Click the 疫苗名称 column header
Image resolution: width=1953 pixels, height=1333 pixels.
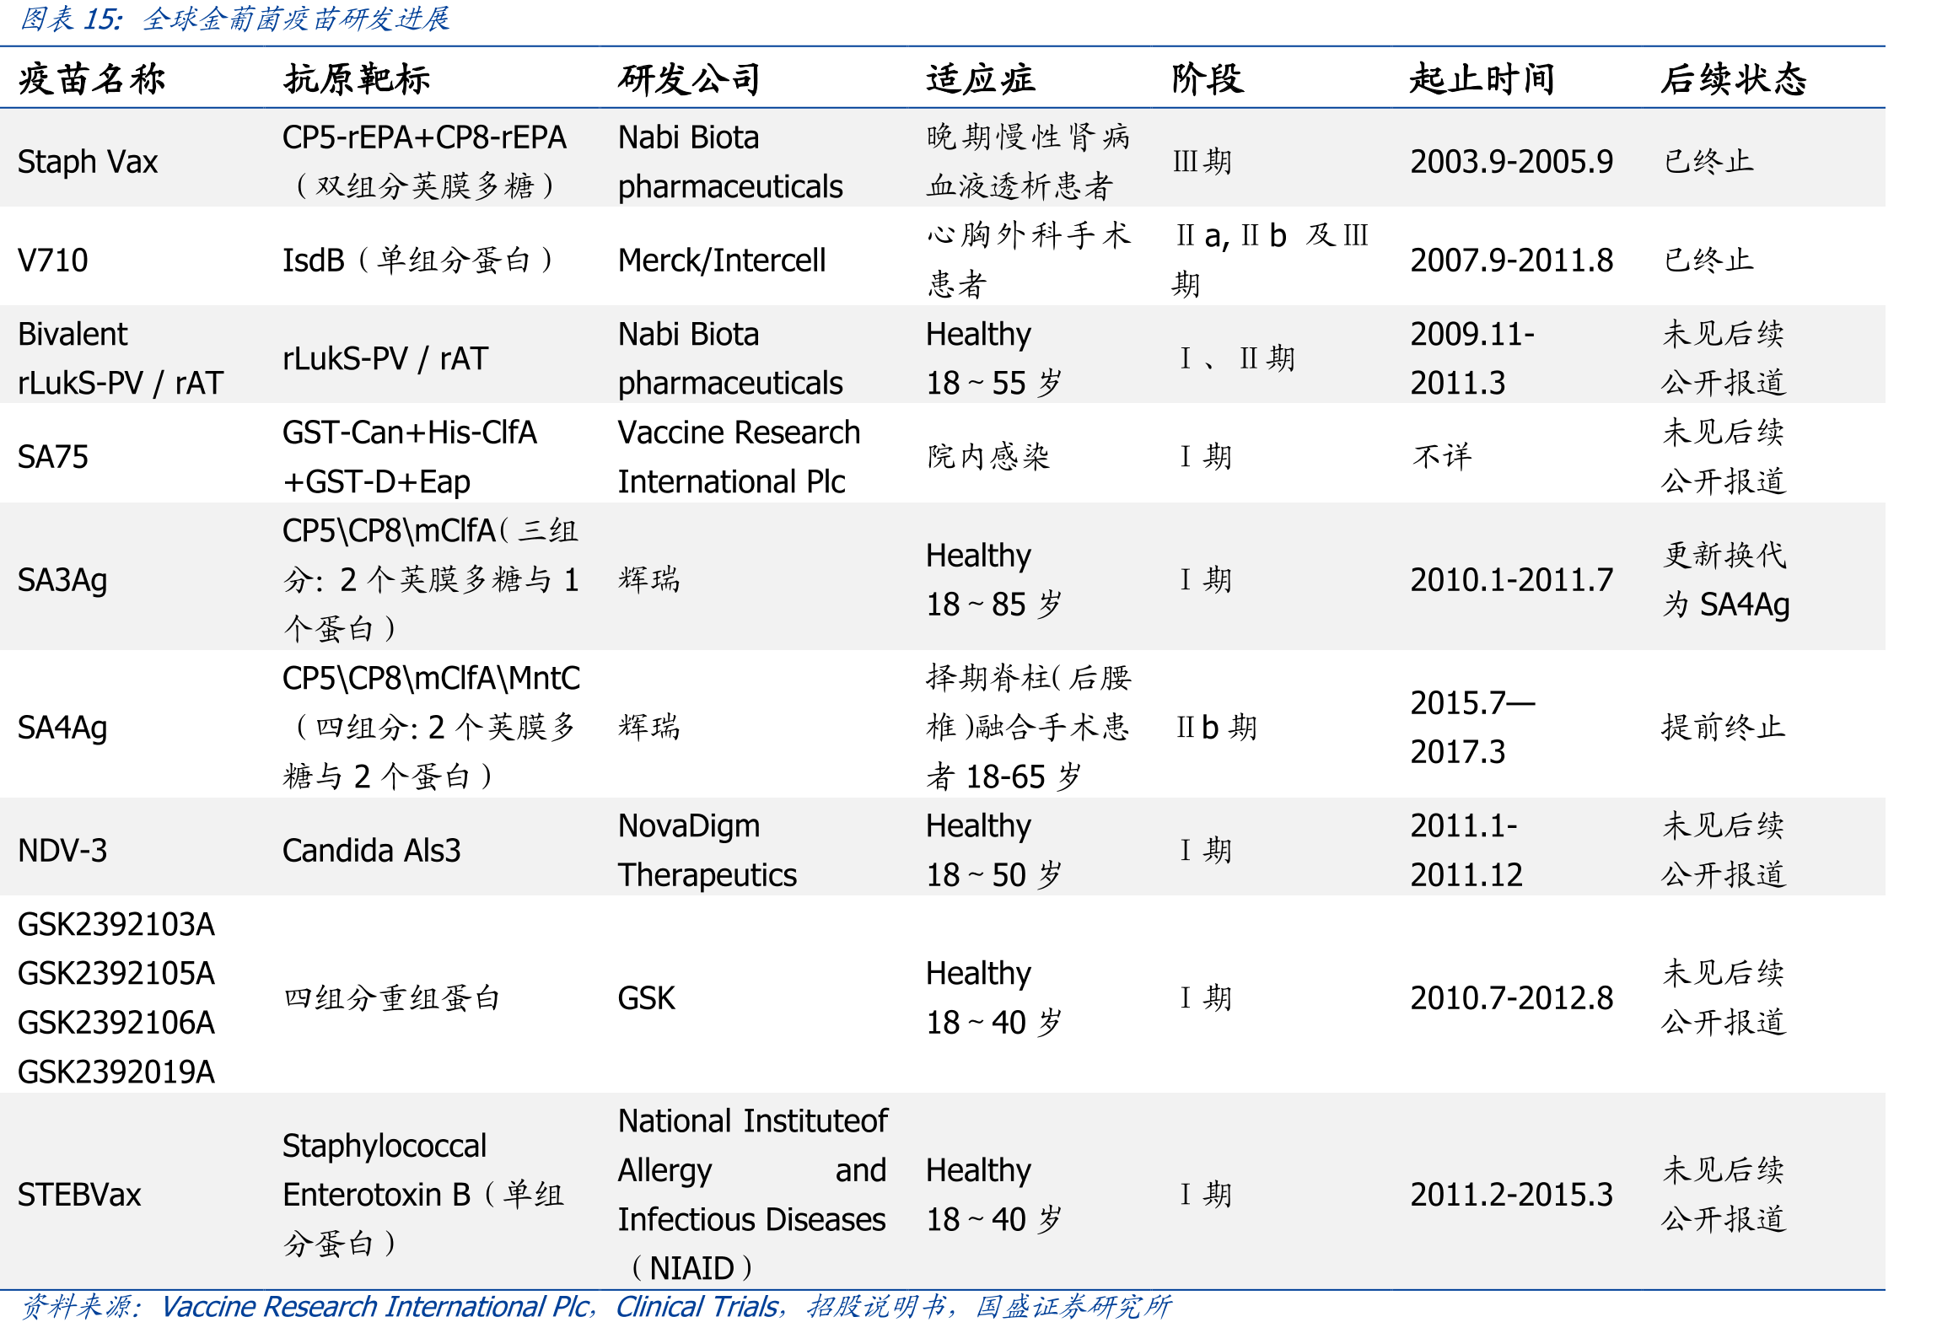pyautogui.click(x=91, y=79)
